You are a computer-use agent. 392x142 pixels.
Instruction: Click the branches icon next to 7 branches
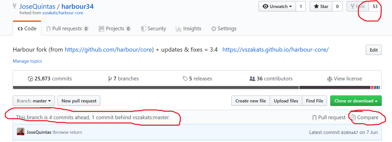[110, 79]
